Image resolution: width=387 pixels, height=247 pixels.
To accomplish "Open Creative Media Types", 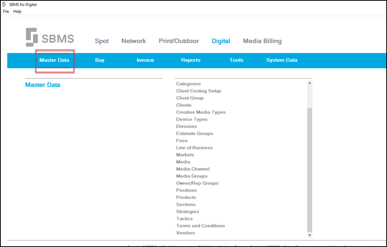I will coord(201,112).
